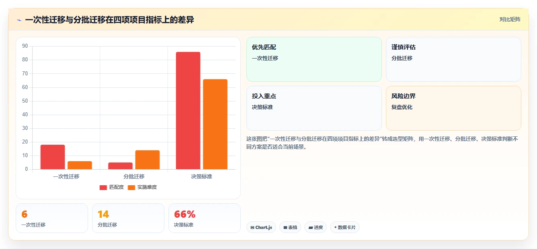Click the main title 一次性迁移与分批迁移在四项项目指标上的差异

(x=109, y=20)
